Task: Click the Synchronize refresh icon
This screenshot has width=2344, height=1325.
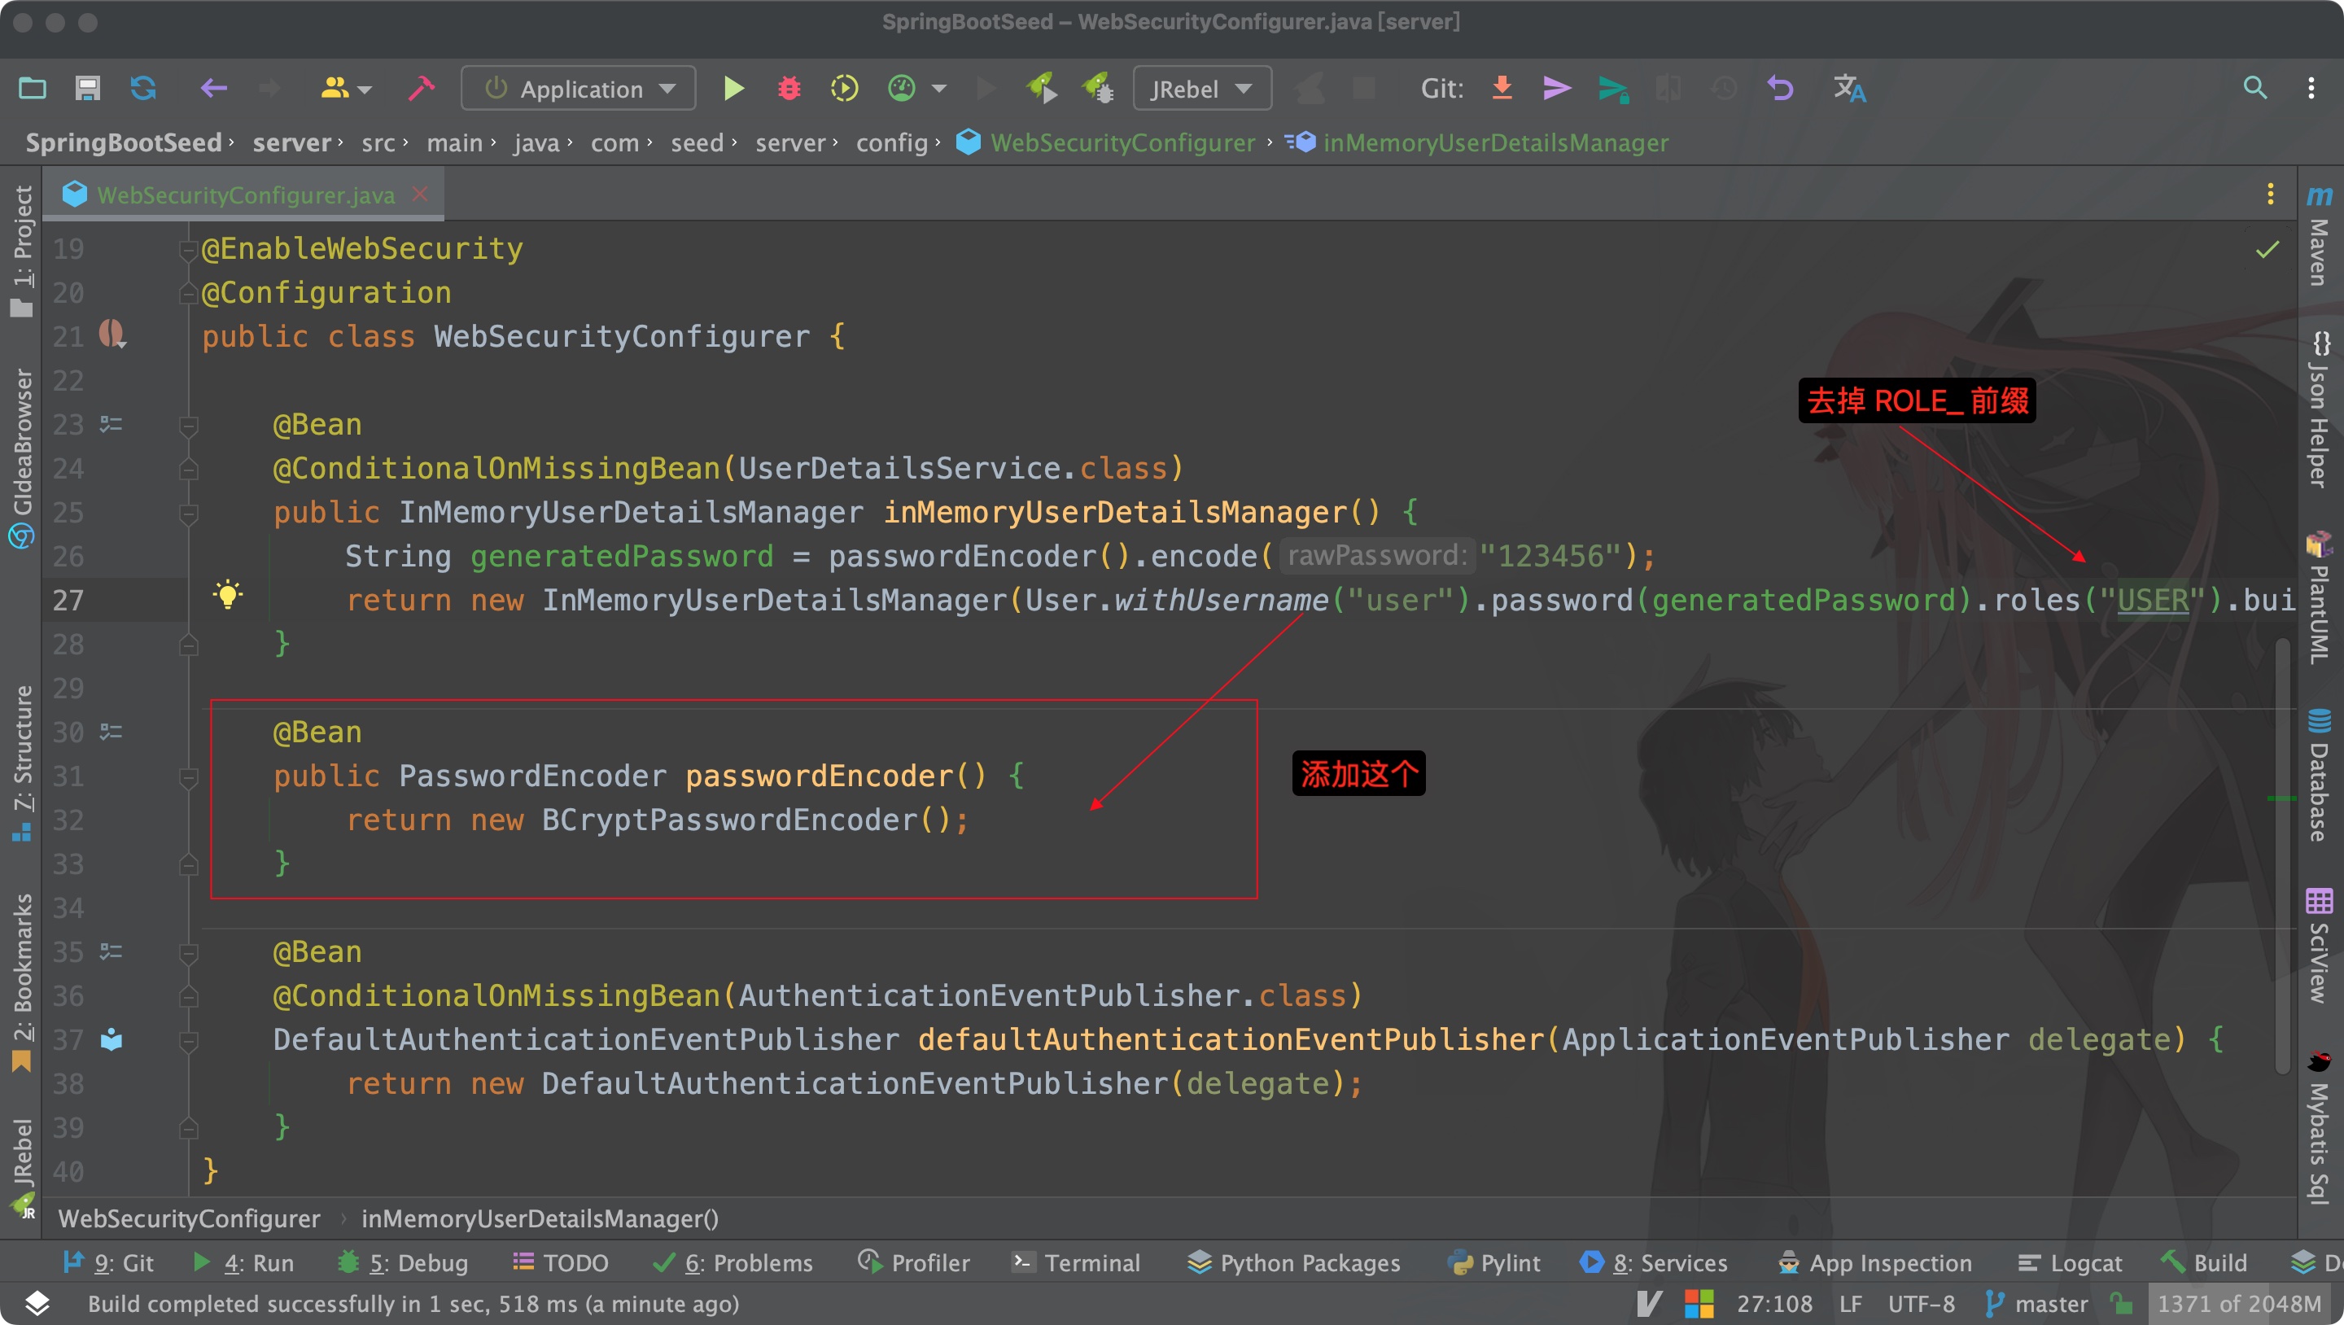Action: tap(144, 88)
